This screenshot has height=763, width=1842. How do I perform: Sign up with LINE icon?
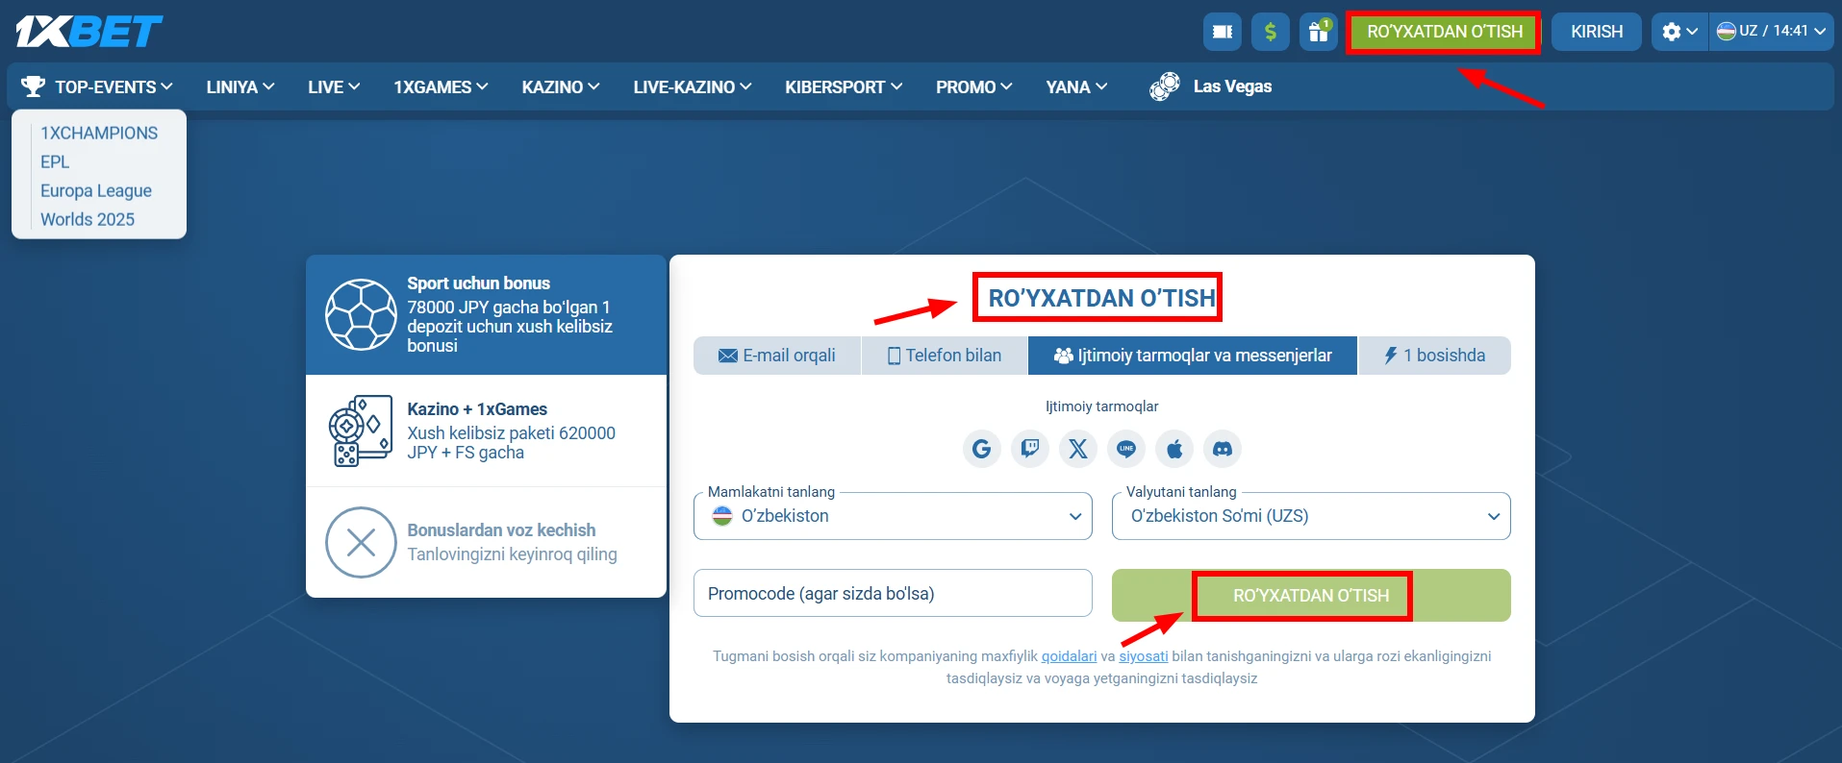click(x=1126, y=449)
